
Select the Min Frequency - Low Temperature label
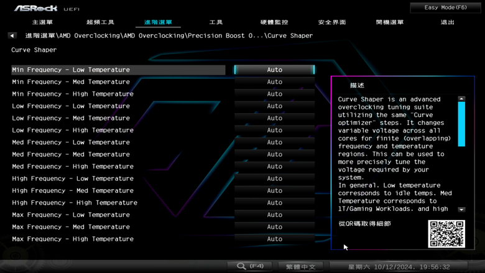click(x=71, y=70)
